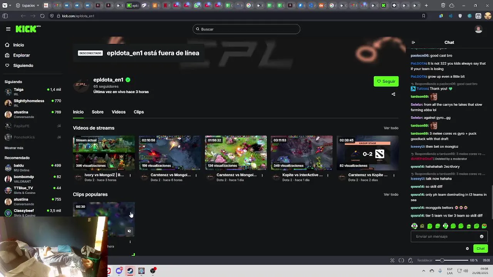Click the share icon below Seguir
The height and width of the screenshot is (277, 493).
393,94
